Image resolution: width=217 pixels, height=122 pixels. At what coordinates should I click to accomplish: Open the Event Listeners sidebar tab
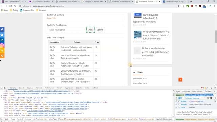coord(197,91)
